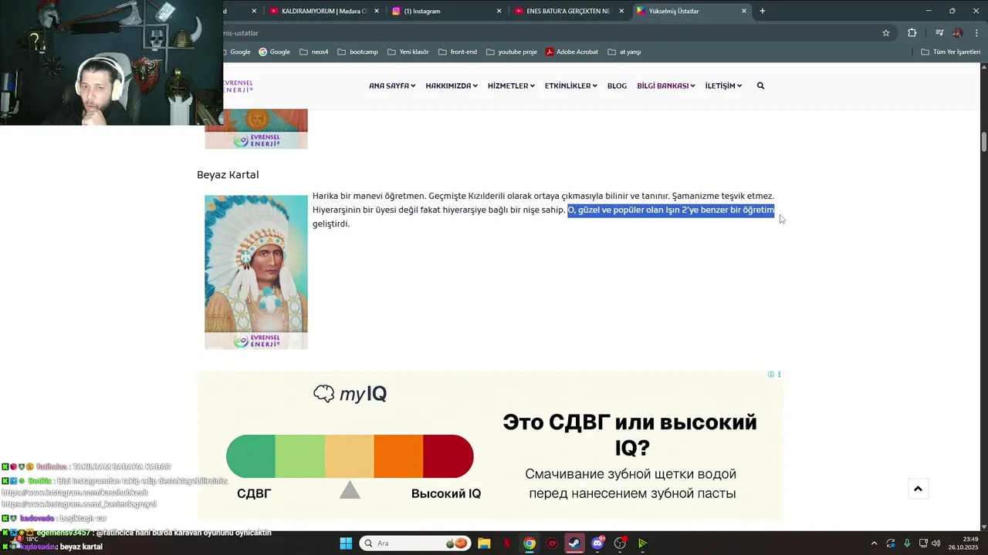Expand the HİZMETLER dropdown menu
Image resolution: width=988 pixels, height=555 pixels.
tap(511, 86)
